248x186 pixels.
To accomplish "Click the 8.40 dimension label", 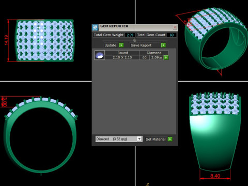I will pyautogui.click(x=215, y=176).
